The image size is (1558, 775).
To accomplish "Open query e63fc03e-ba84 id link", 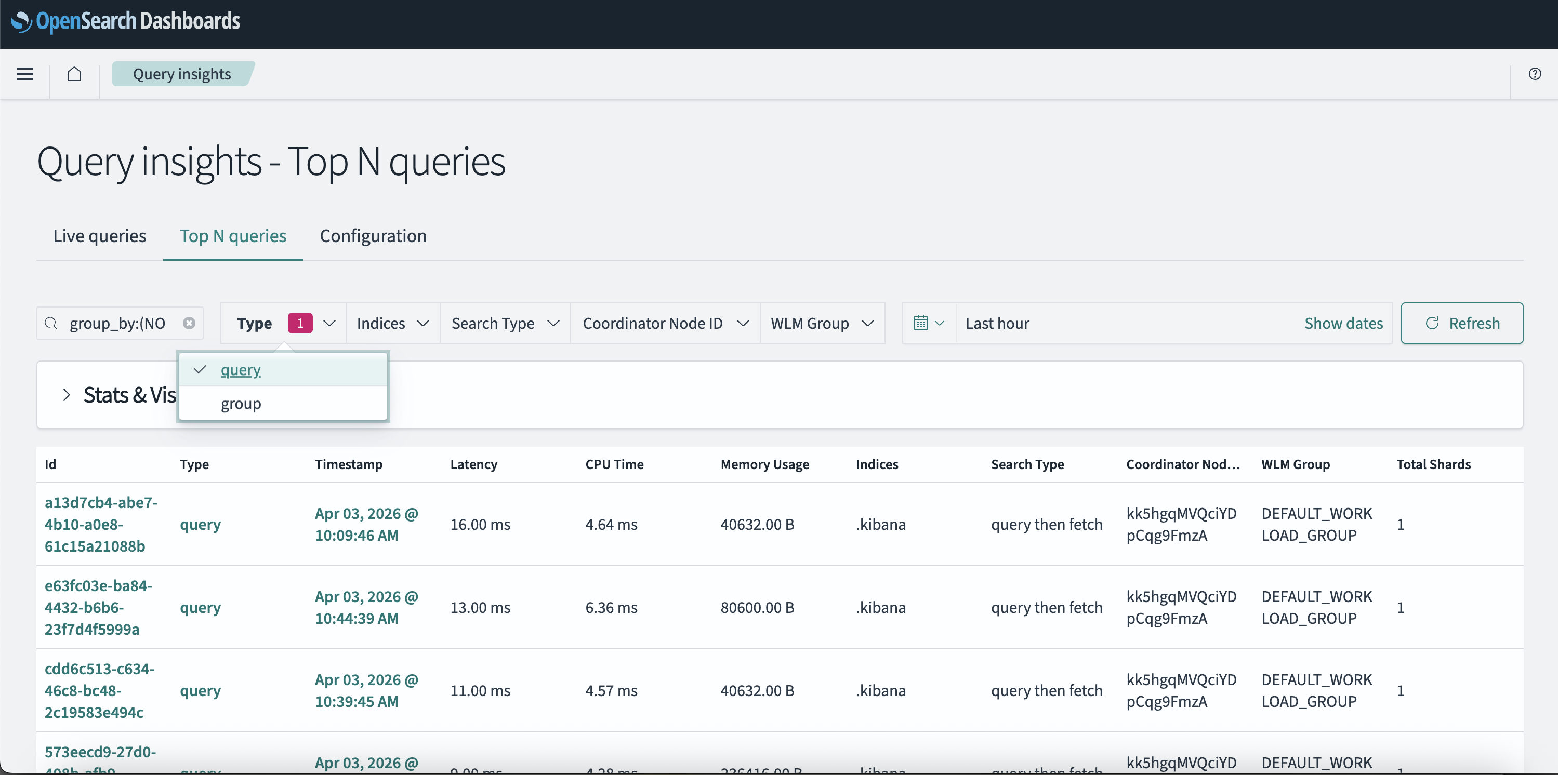I will (x=98, y=608).
